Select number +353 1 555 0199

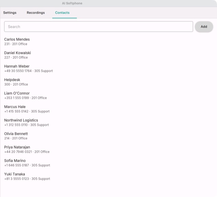(x=17, y=98)
